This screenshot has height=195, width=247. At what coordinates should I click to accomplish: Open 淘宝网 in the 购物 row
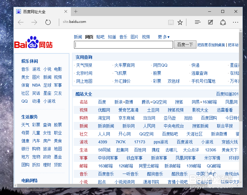coord(104,118)
